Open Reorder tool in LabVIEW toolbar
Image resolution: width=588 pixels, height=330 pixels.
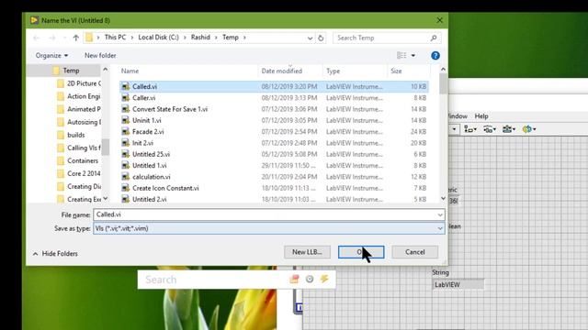(529, 129)
